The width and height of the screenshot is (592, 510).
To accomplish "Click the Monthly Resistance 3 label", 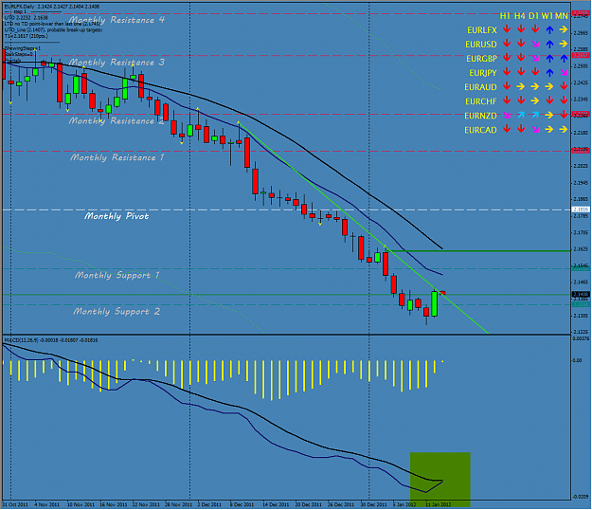I will pyautogui.click(x=117, y=63).
